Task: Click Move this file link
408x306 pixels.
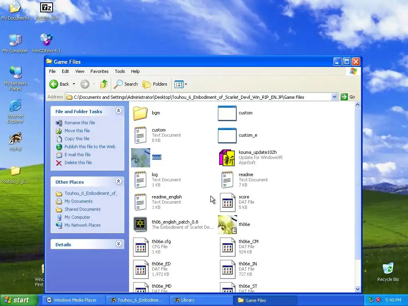Action: pyautogui.click(x=77, y=131)
